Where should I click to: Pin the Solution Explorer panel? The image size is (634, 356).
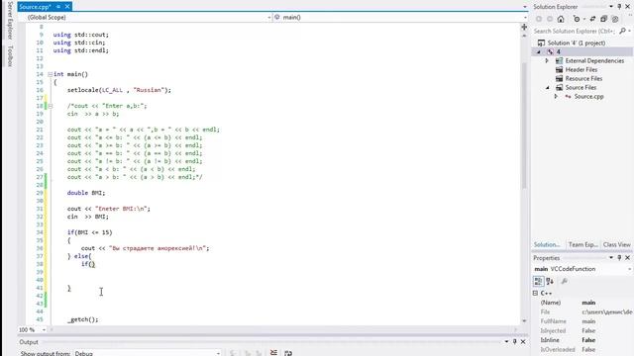(x=619, y=7)
